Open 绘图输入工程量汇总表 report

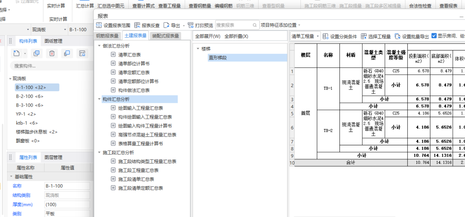(140, 108)
